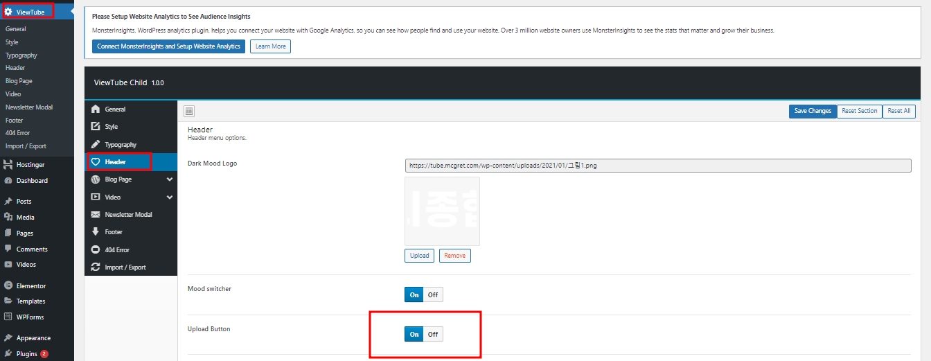The width and height of the screenshot is (931, 361).
Task: Click the Newsletter Modal envelope icon
Action: (x=96, y=214)
